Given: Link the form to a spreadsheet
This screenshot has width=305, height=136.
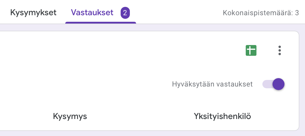Looking at the screenshot, I should tap(251, 51).
